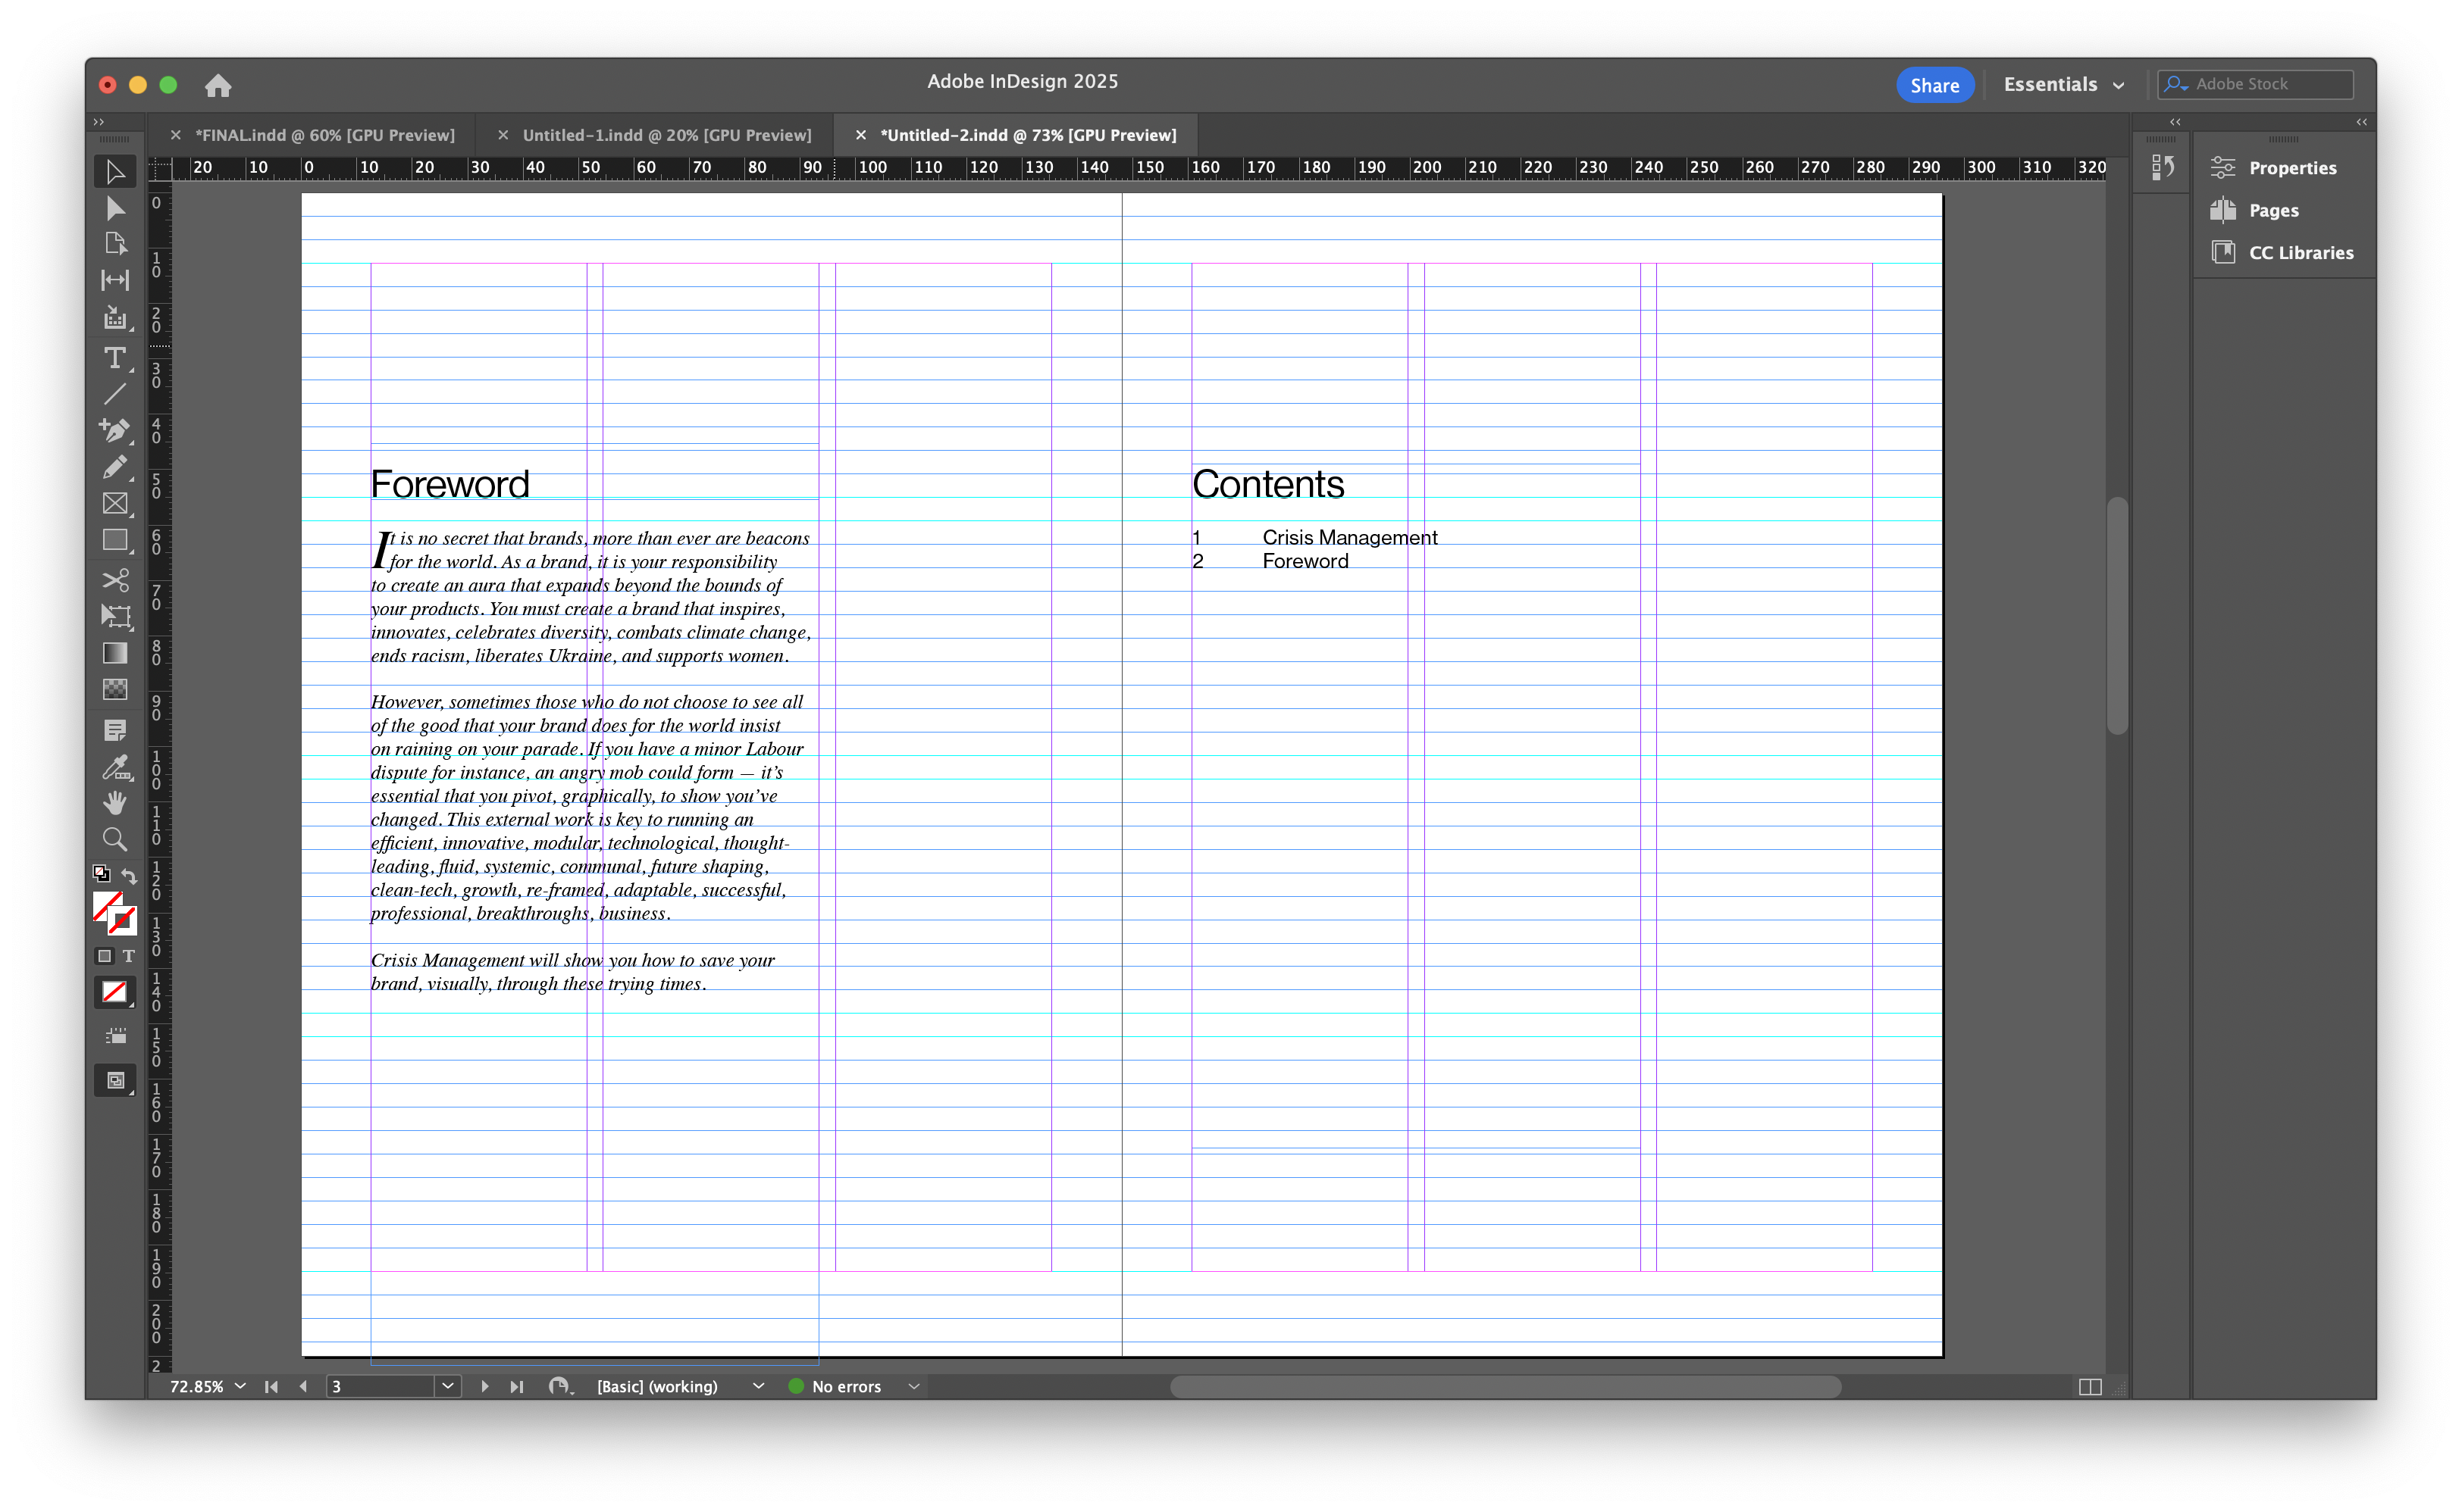This screenshot has width=2462, height=1512.
Task: Expand the right panel dock arrows
Action: (2361, 122)
